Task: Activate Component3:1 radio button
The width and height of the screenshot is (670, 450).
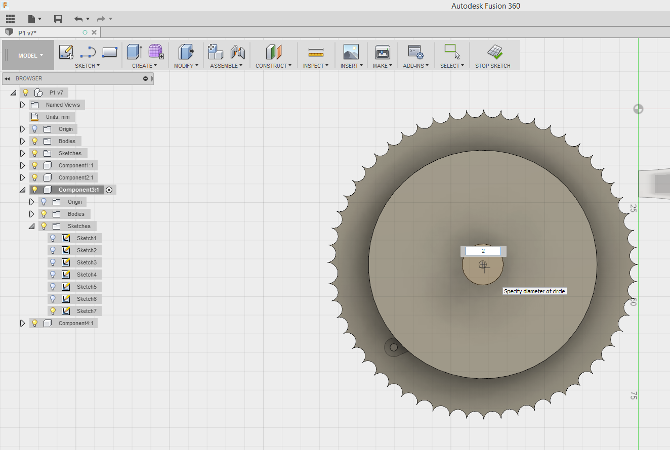Action: click(109, 190)
